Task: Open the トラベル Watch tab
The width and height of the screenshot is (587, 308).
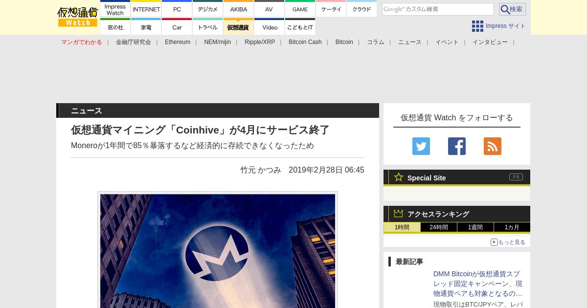Action: pyautogui.click(x=208, y=27)
